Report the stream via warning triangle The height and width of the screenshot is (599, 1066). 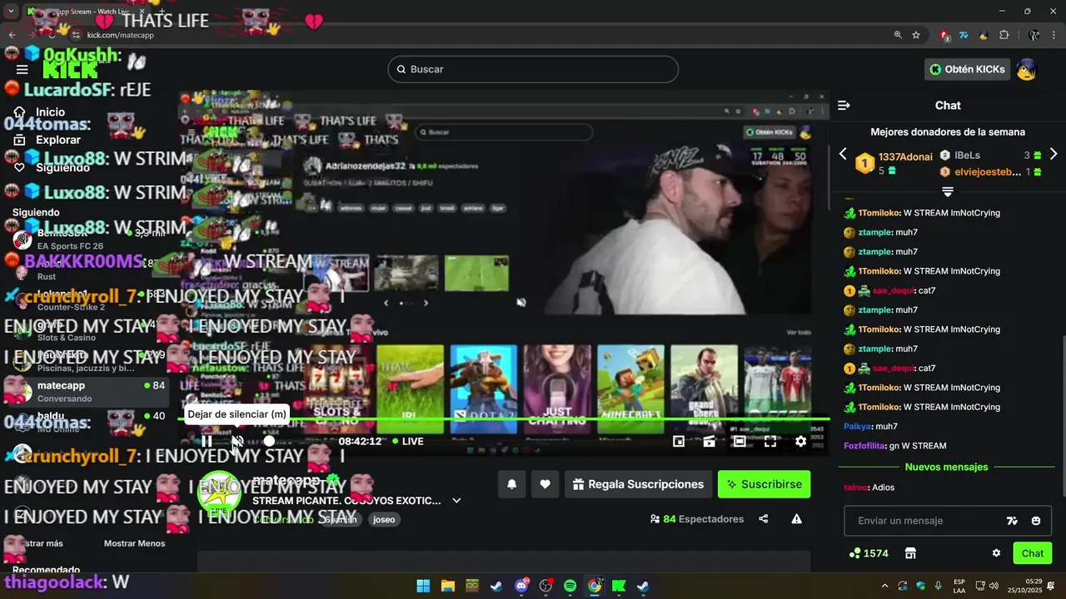tap(796, 519)
